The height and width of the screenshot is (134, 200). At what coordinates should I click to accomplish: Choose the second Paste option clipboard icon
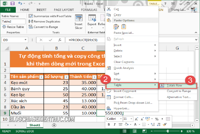(x=123, y=27)
